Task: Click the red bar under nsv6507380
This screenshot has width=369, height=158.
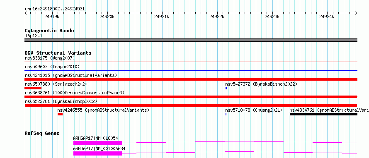Action: coord(33,88)
